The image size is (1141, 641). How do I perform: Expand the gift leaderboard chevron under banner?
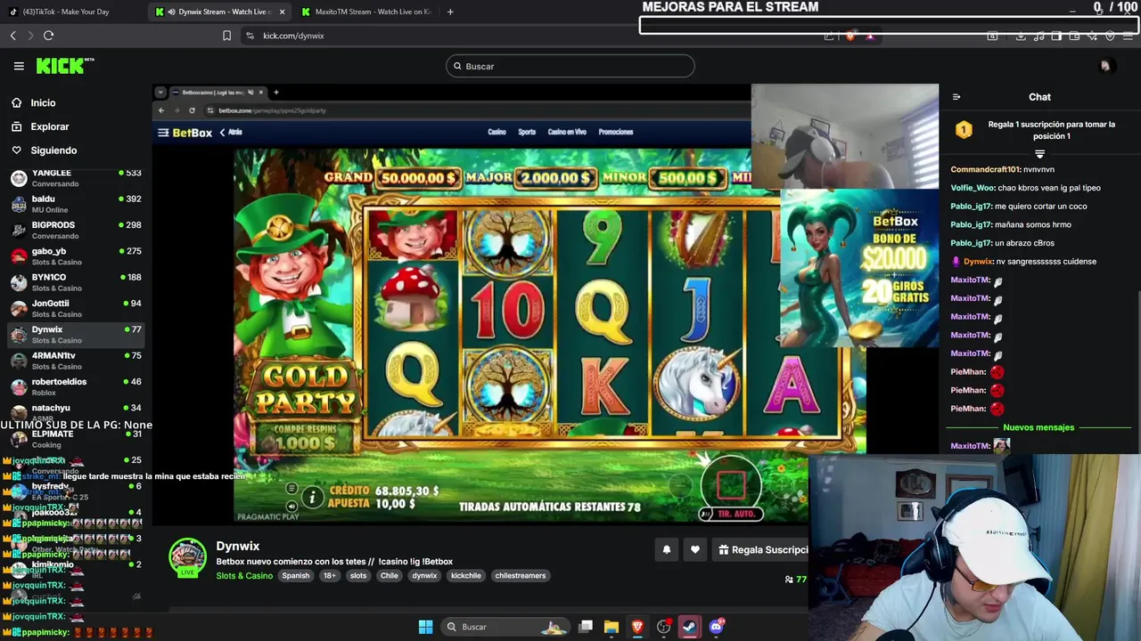pos(1039,154)
